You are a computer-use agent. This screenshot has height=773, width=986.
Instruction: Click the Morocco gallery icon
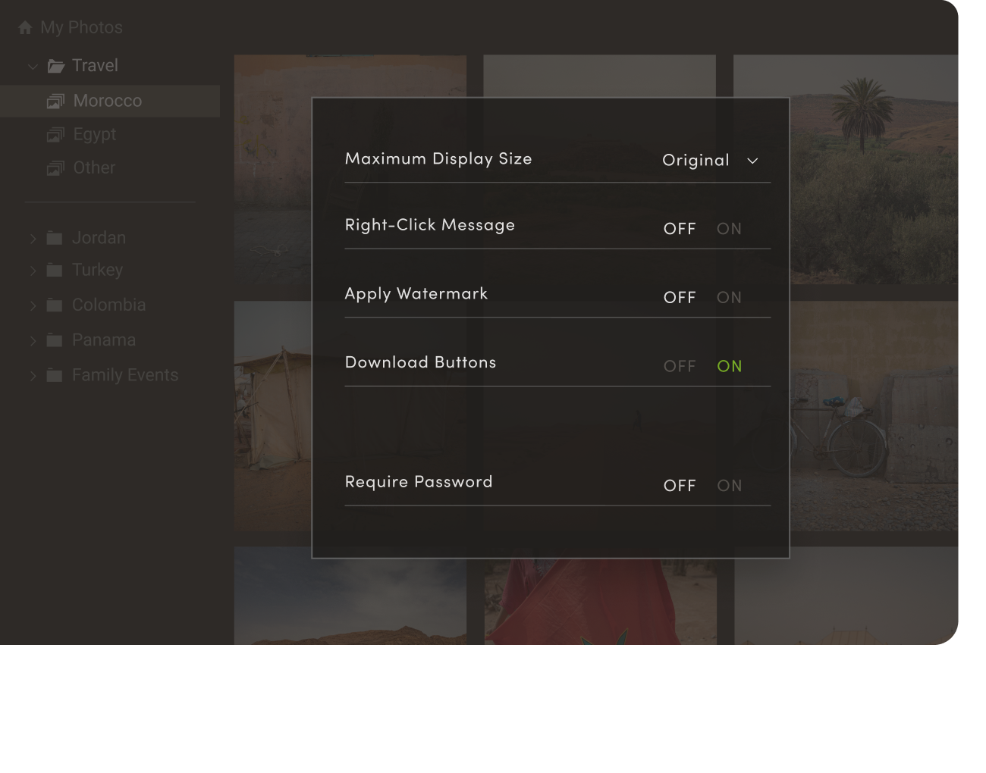[x=55, y=101]
